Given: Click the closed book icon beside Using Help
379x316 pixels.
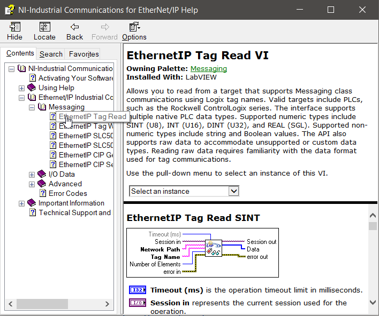Looking at the screenshot, I should 32,88.
